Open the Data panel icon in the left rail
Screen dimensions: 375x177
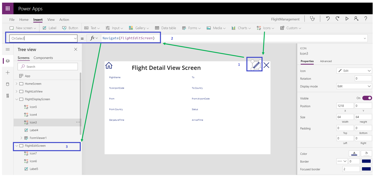7,84
